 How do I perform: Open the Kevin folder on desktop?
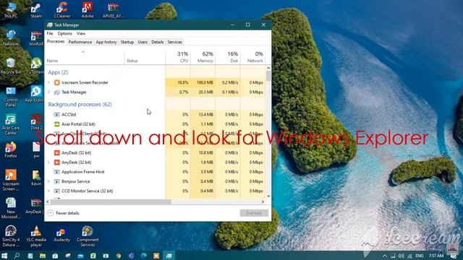click(x=36, y=178)
